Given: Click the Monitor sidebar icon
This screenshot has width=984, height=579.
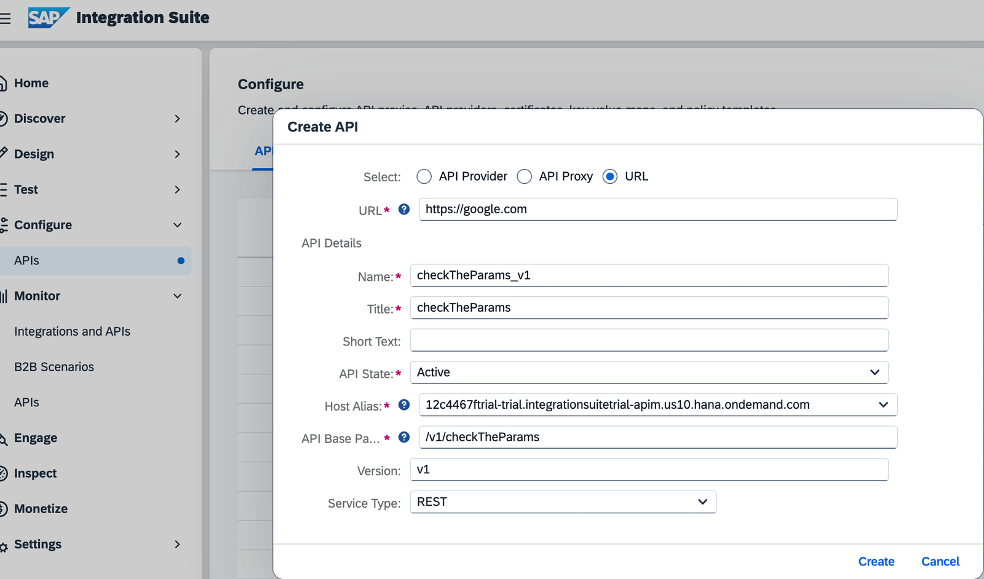Looking at the screenshot, I should pos(3,296).
